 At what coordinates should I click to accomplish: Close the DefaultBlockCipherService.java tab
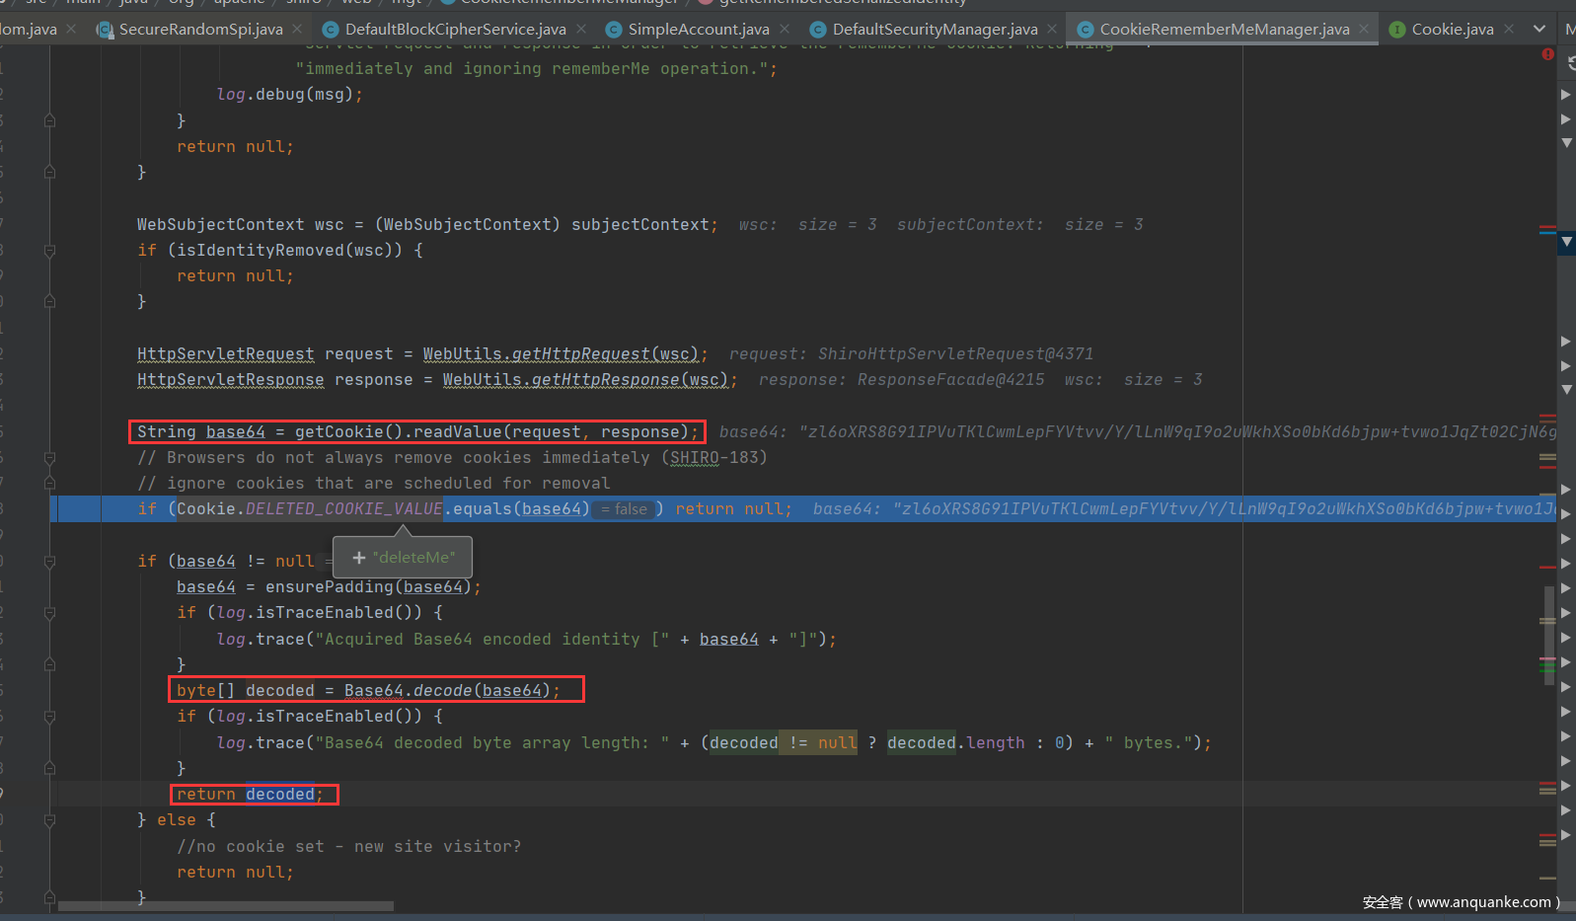tap(581, 29)
